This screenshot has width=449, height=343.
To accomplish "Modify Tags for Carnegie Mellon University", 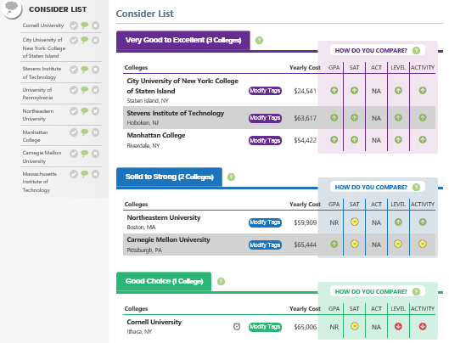I will [265, 245].
